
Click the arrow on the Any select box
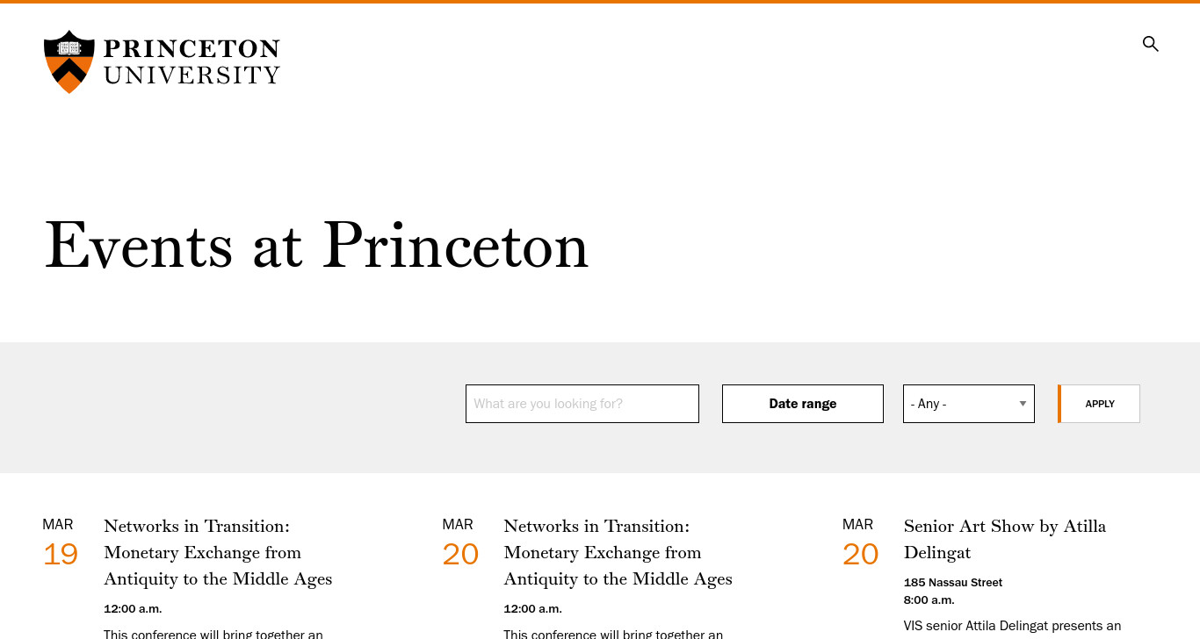coord(1023,404)
